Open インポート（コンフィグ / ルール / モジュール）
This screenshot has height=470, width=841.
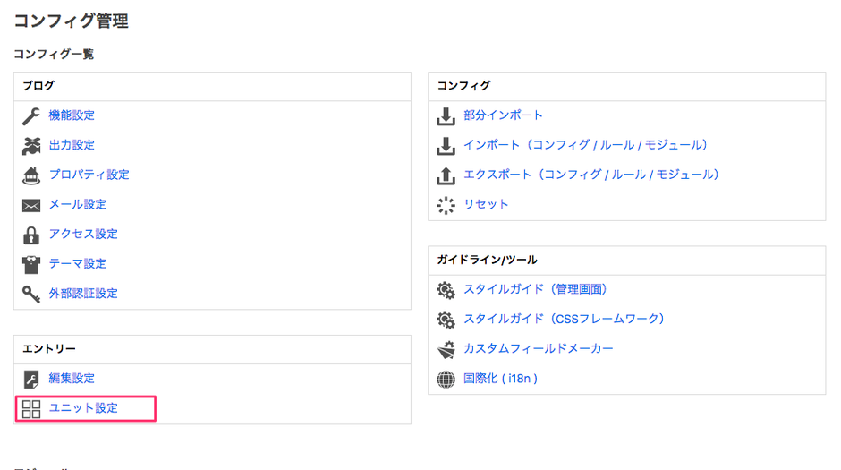[588, 145]
